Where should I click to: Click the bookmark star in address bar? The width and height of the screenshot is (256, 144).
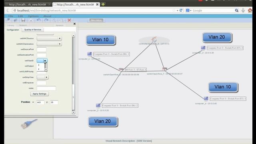pos(174,10)
